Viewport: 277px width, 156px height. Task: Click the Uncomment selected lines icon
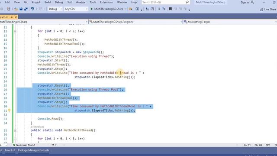click(164, 9)
